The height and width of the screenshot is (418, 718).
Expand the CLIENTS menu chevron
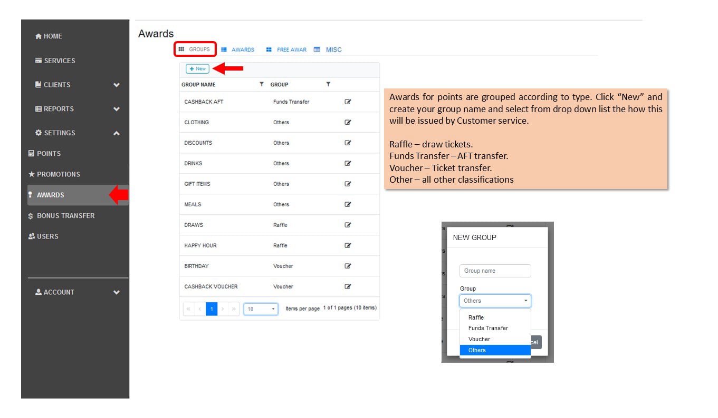(x=117, y=85)
